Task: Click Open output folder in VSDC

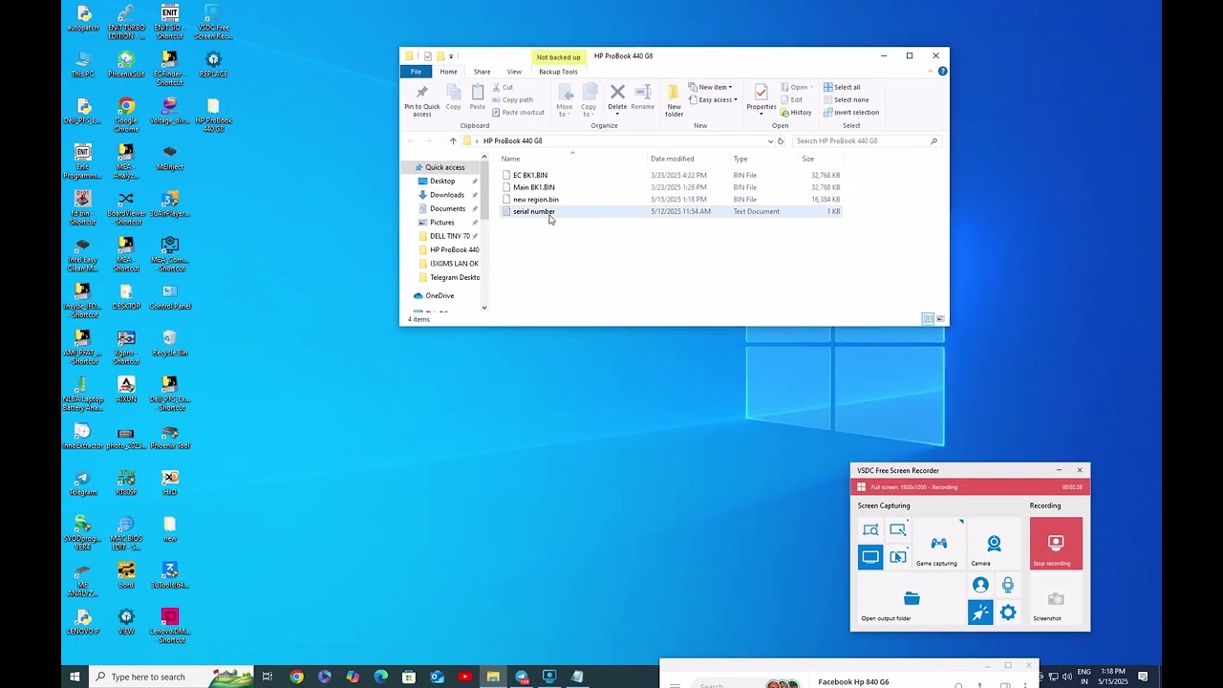Action: (912, 600)
